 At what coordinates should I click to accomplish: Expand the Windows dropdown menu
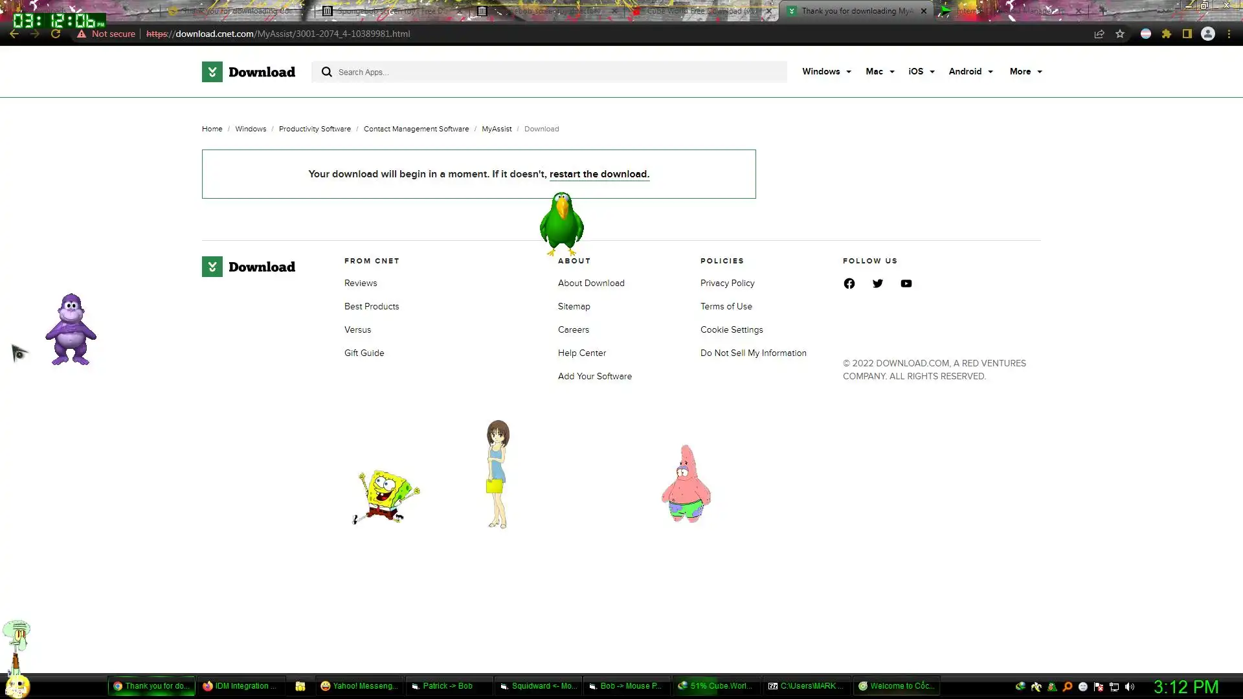pyautogui.click(x=826, y=72)
